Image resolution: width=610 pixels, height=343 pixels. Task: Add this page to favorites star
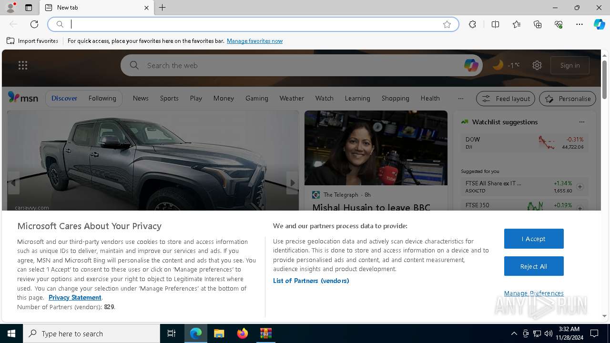(x=447, y=24)
